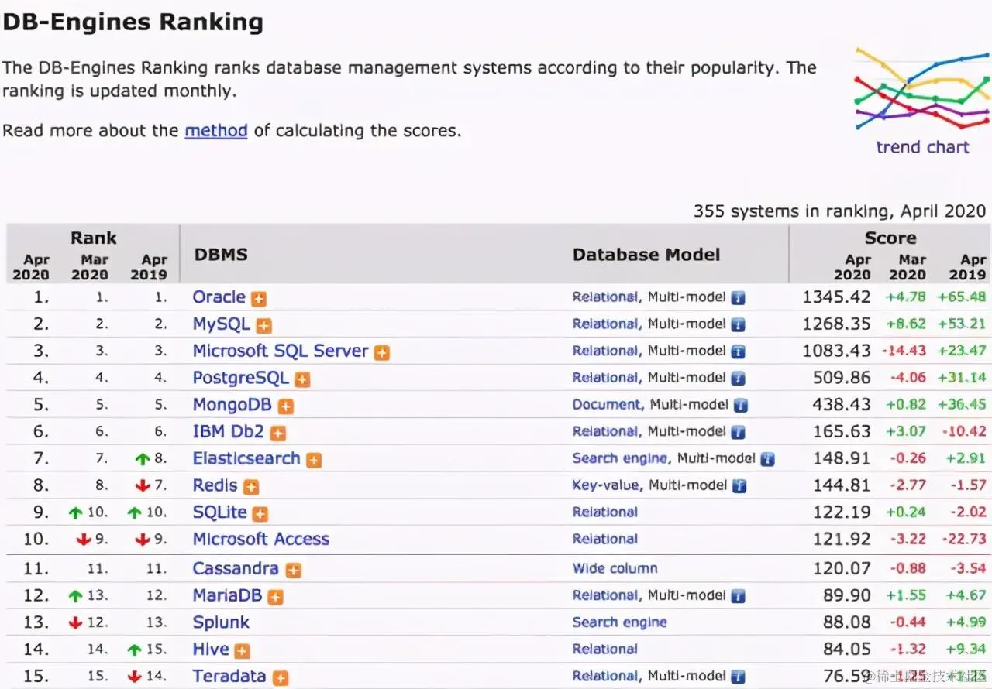This screenshot has width=992, height=689.
Task: Open the Splunk DBMS link
Action: click(x=222, y=622)
